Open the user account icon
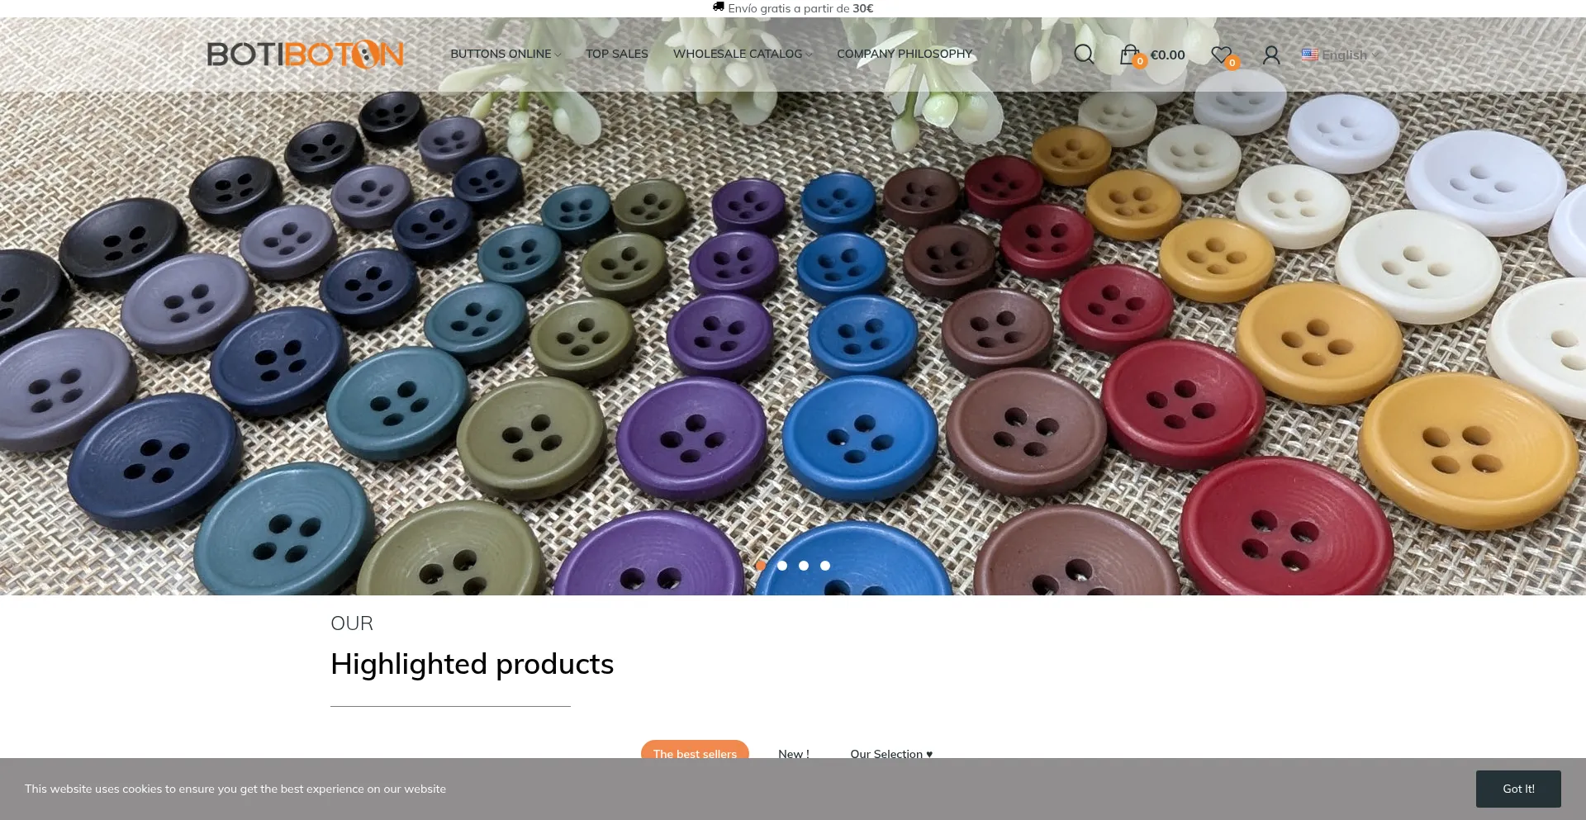 coord(1271,55)
